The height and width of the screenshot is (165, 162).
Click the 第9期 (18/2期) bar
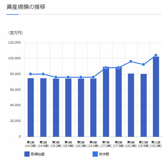tap(131, 105)
